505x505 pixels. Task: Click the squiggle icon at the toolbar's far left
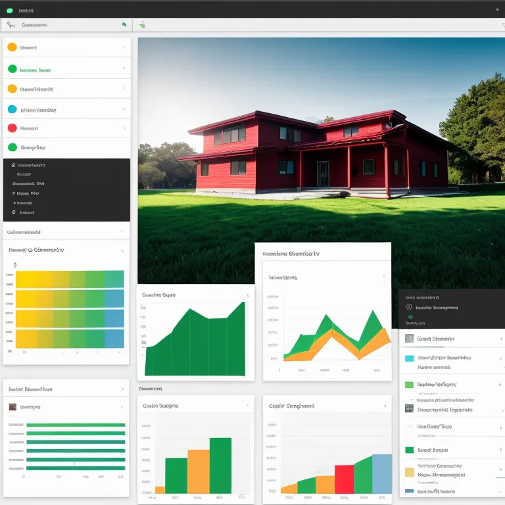click(x=11, y=25)
